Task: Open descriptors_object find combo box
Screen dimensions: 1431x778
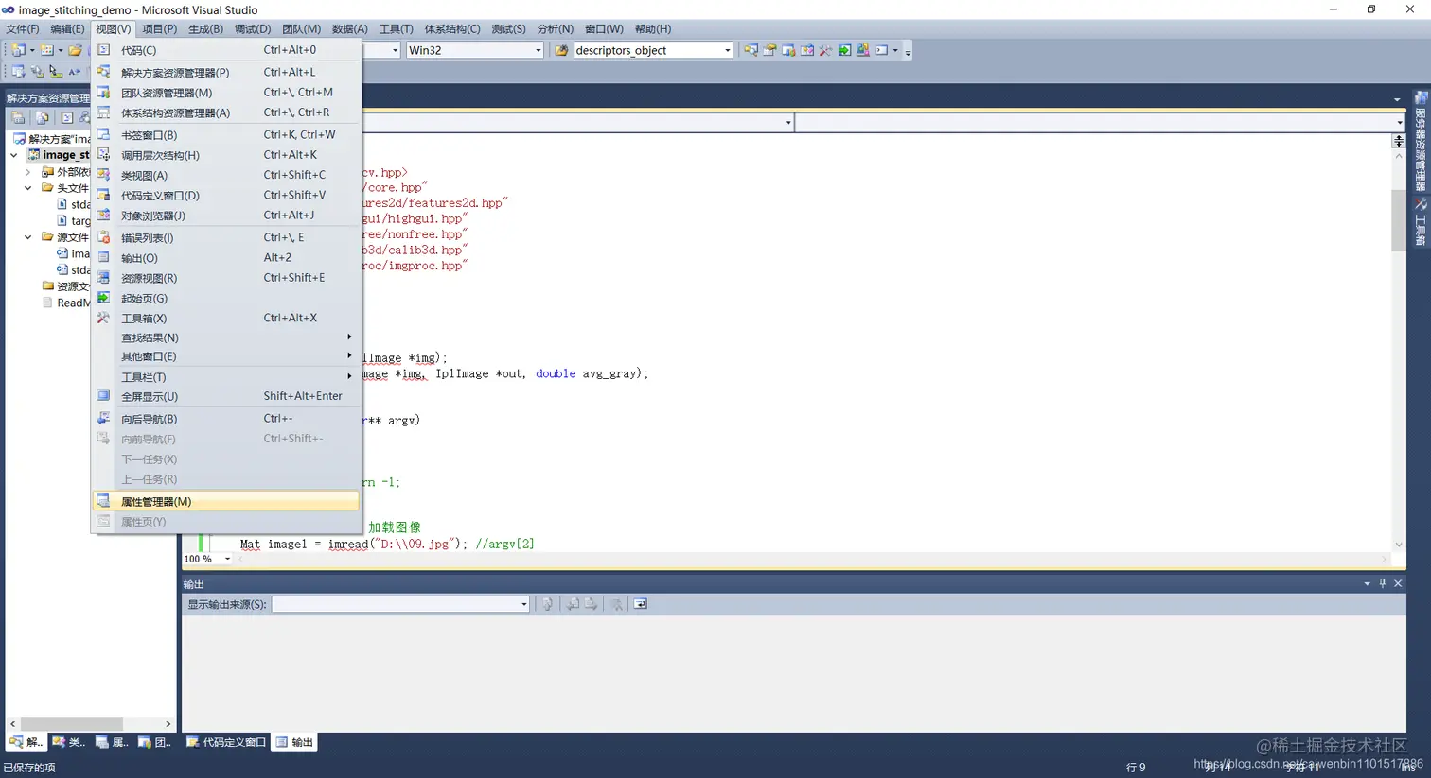Action: [727, 50]
